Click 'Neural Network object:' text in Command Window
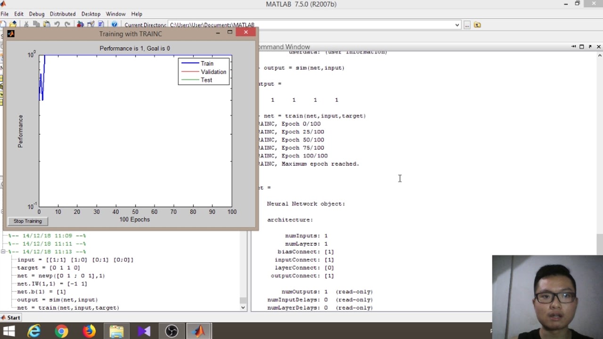 pos(306,204)
